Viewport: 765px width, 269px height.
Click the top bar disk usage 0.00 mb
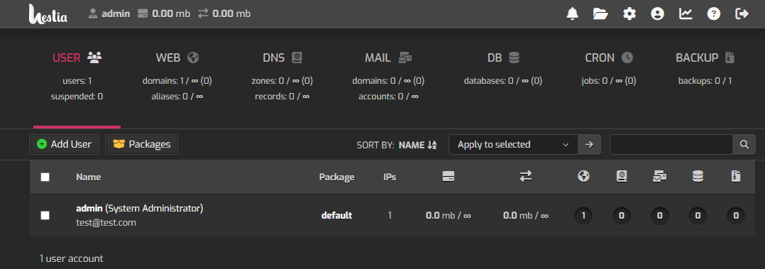[164, 13]
